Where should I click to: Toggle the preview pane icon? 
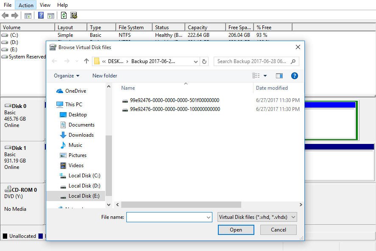click(x=279, y=76)
